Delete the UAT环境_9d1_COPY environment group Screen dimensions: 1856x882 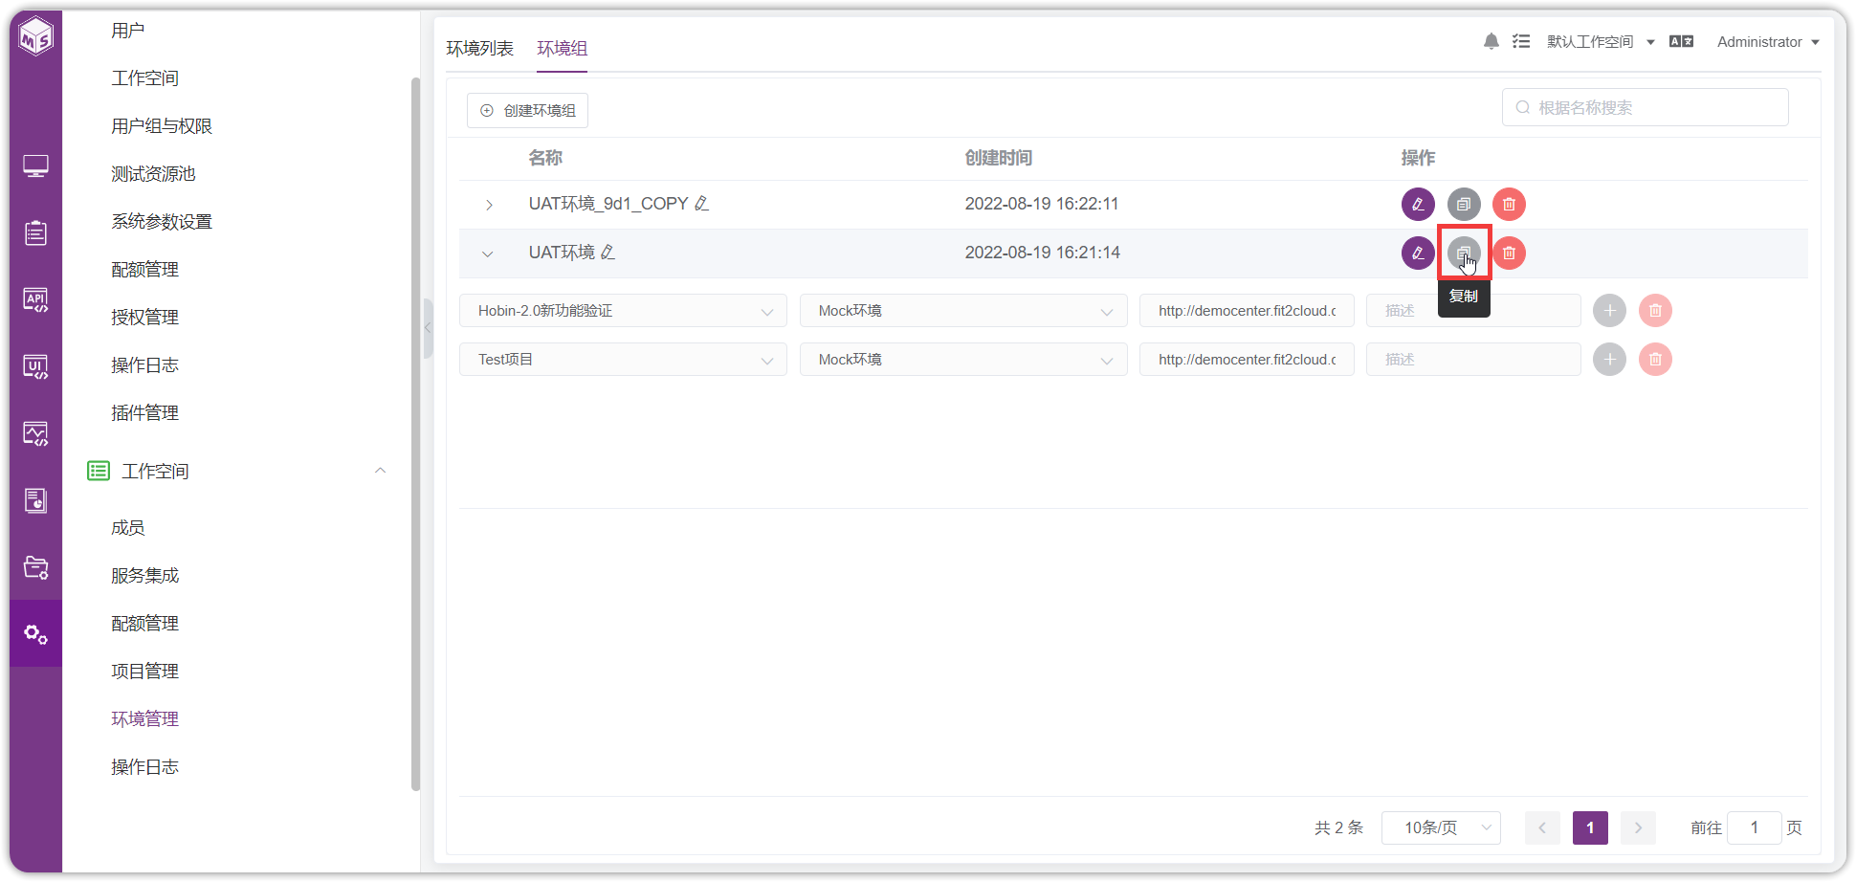point(1509,204)
